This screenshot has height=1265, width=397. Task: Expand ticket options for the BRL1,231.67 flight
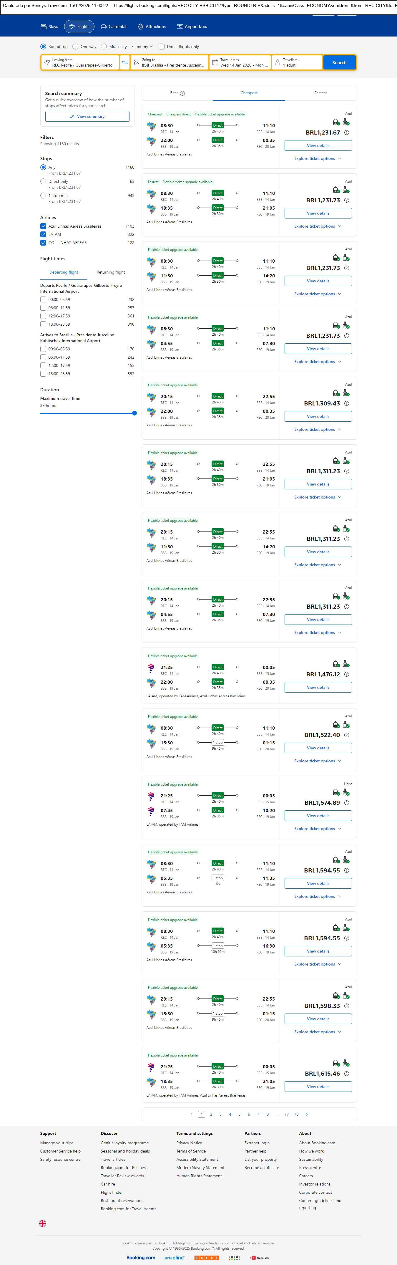(x=318, y=159)
